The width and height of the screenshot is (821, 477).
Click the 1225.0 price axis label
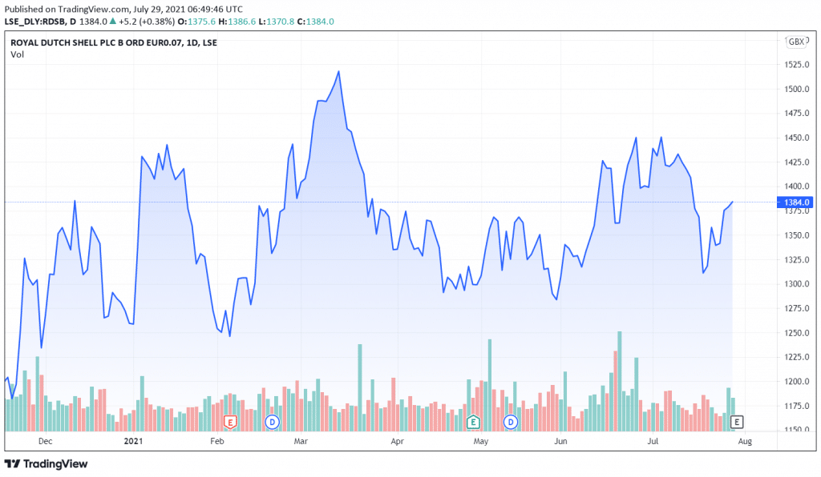(x=796, y=358)
